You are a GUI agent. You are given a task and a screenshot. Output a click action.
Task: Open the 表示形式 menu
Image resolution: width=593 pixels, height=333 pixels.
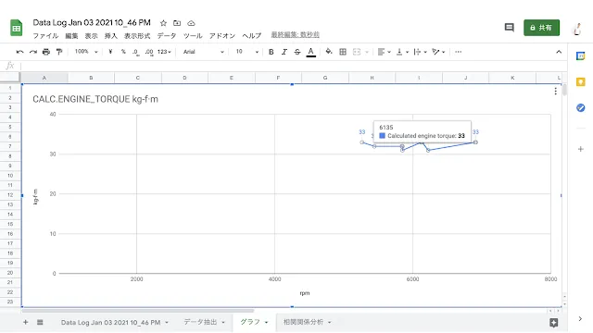tap(137, 35)
